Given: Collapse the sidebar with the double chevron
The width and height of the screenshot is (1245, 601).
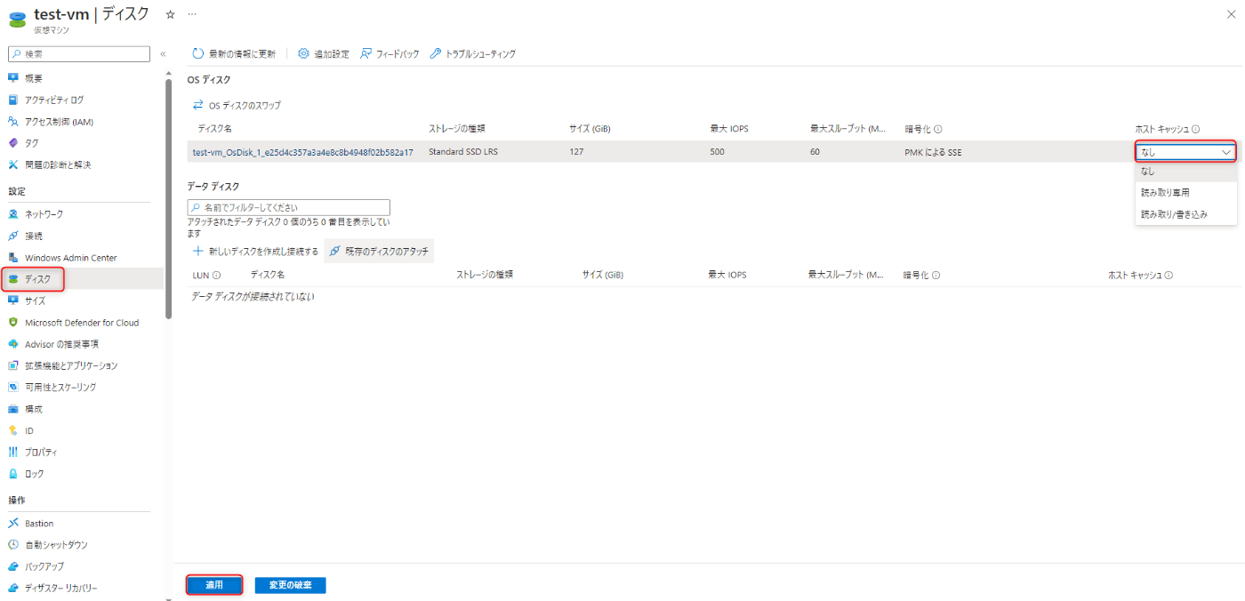Looking at the screenshot, I should 163,54.
